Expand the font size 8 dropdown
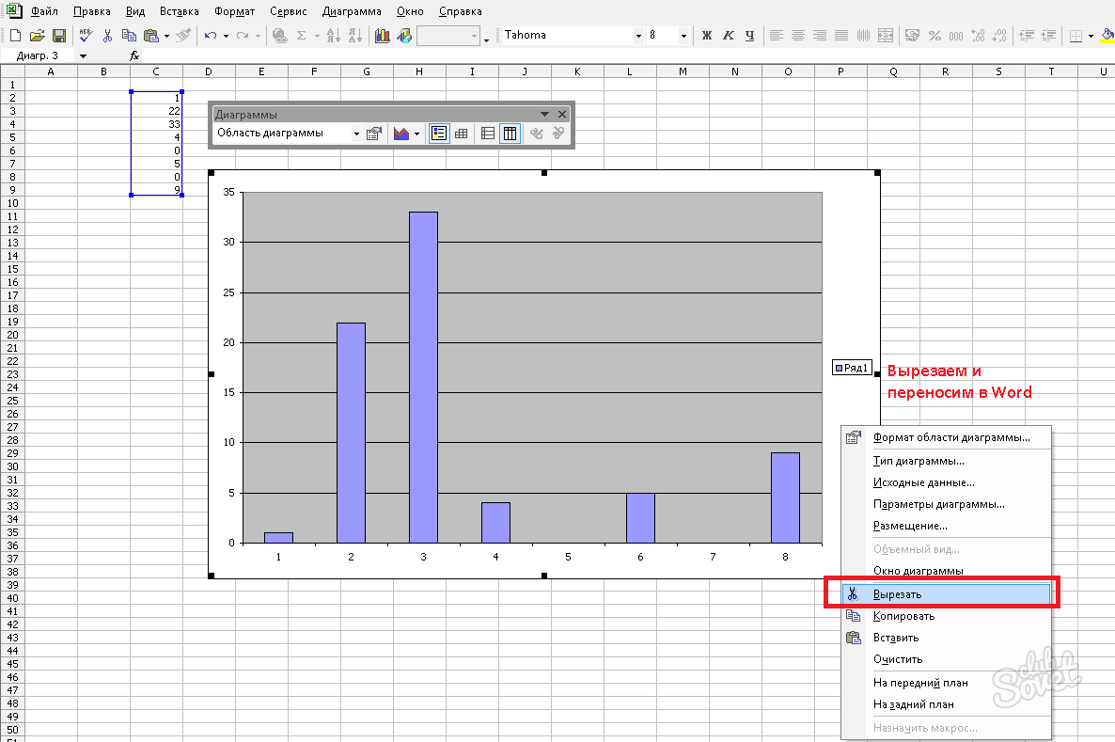This screenshot has height=742, width=1115. 683,36
